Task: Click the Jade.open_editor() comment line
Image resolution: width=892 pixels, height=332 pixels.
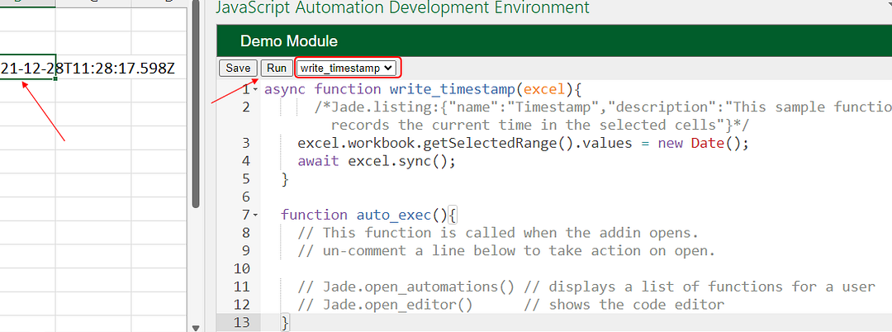Action: (510, 305)
